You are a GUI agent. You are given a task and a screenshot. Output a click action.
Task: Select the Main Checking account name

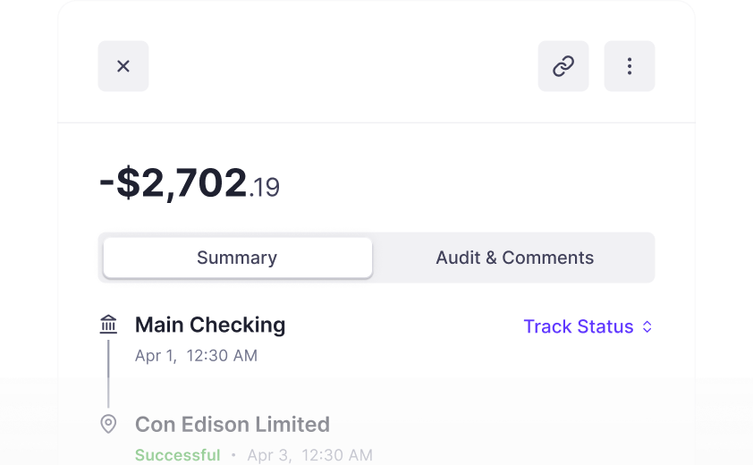click(210, 325)
